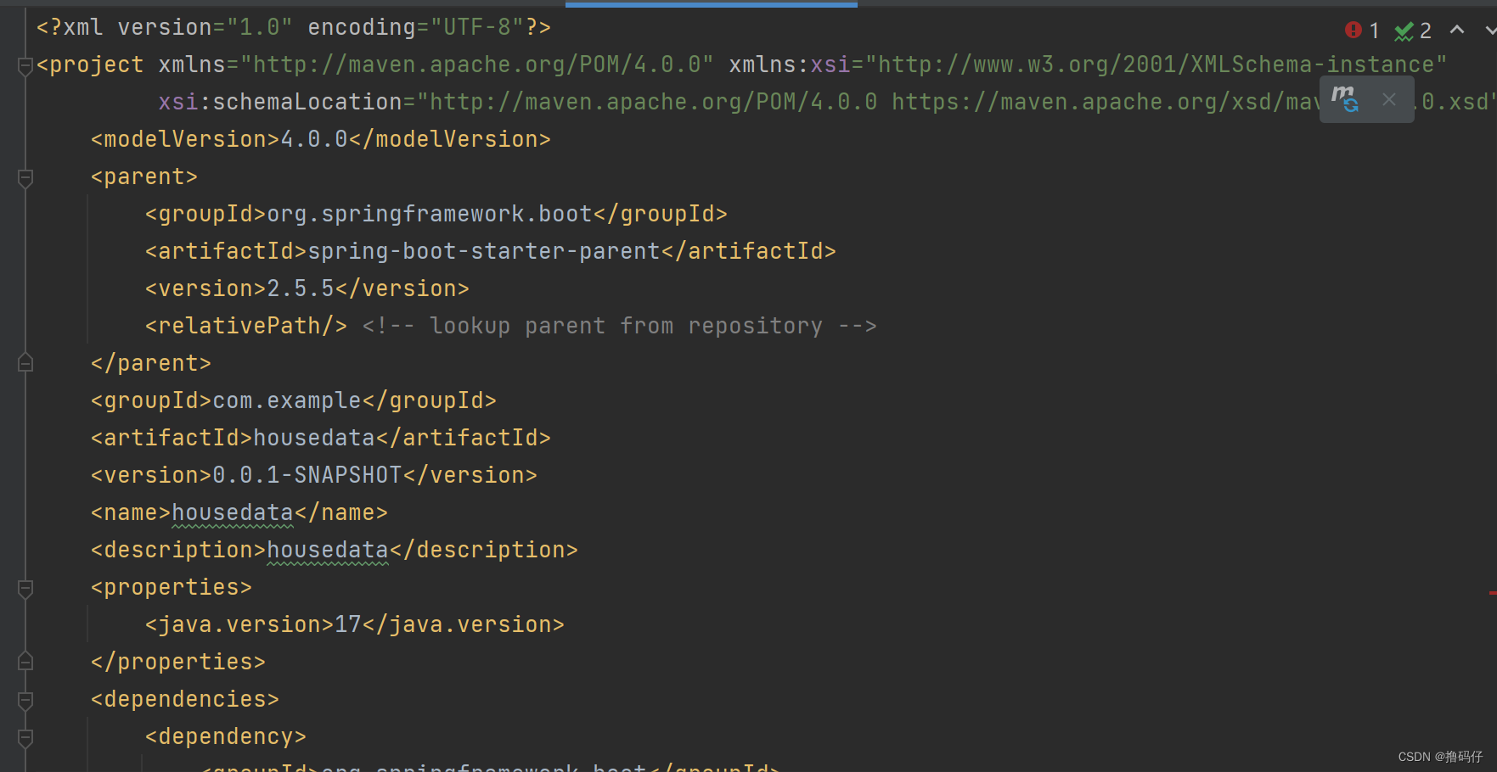
Task: Go to previous highlighted error arrow
Action: (x=1457, y=30)
